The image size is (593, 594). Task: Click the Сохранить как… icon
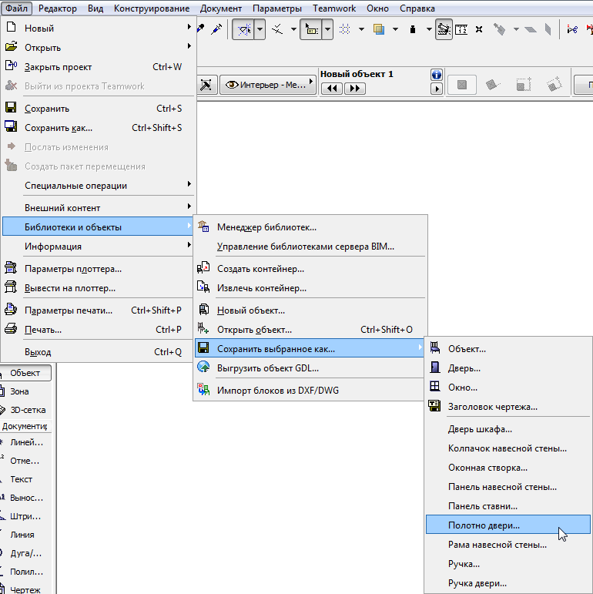[x=11, y=126]
